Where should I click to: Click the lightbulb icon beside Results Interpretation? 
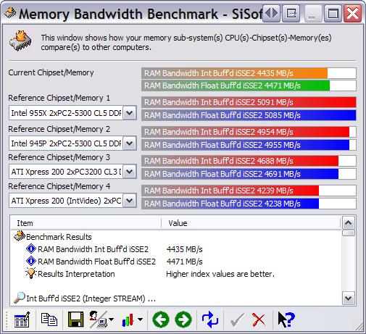[31, 273]
